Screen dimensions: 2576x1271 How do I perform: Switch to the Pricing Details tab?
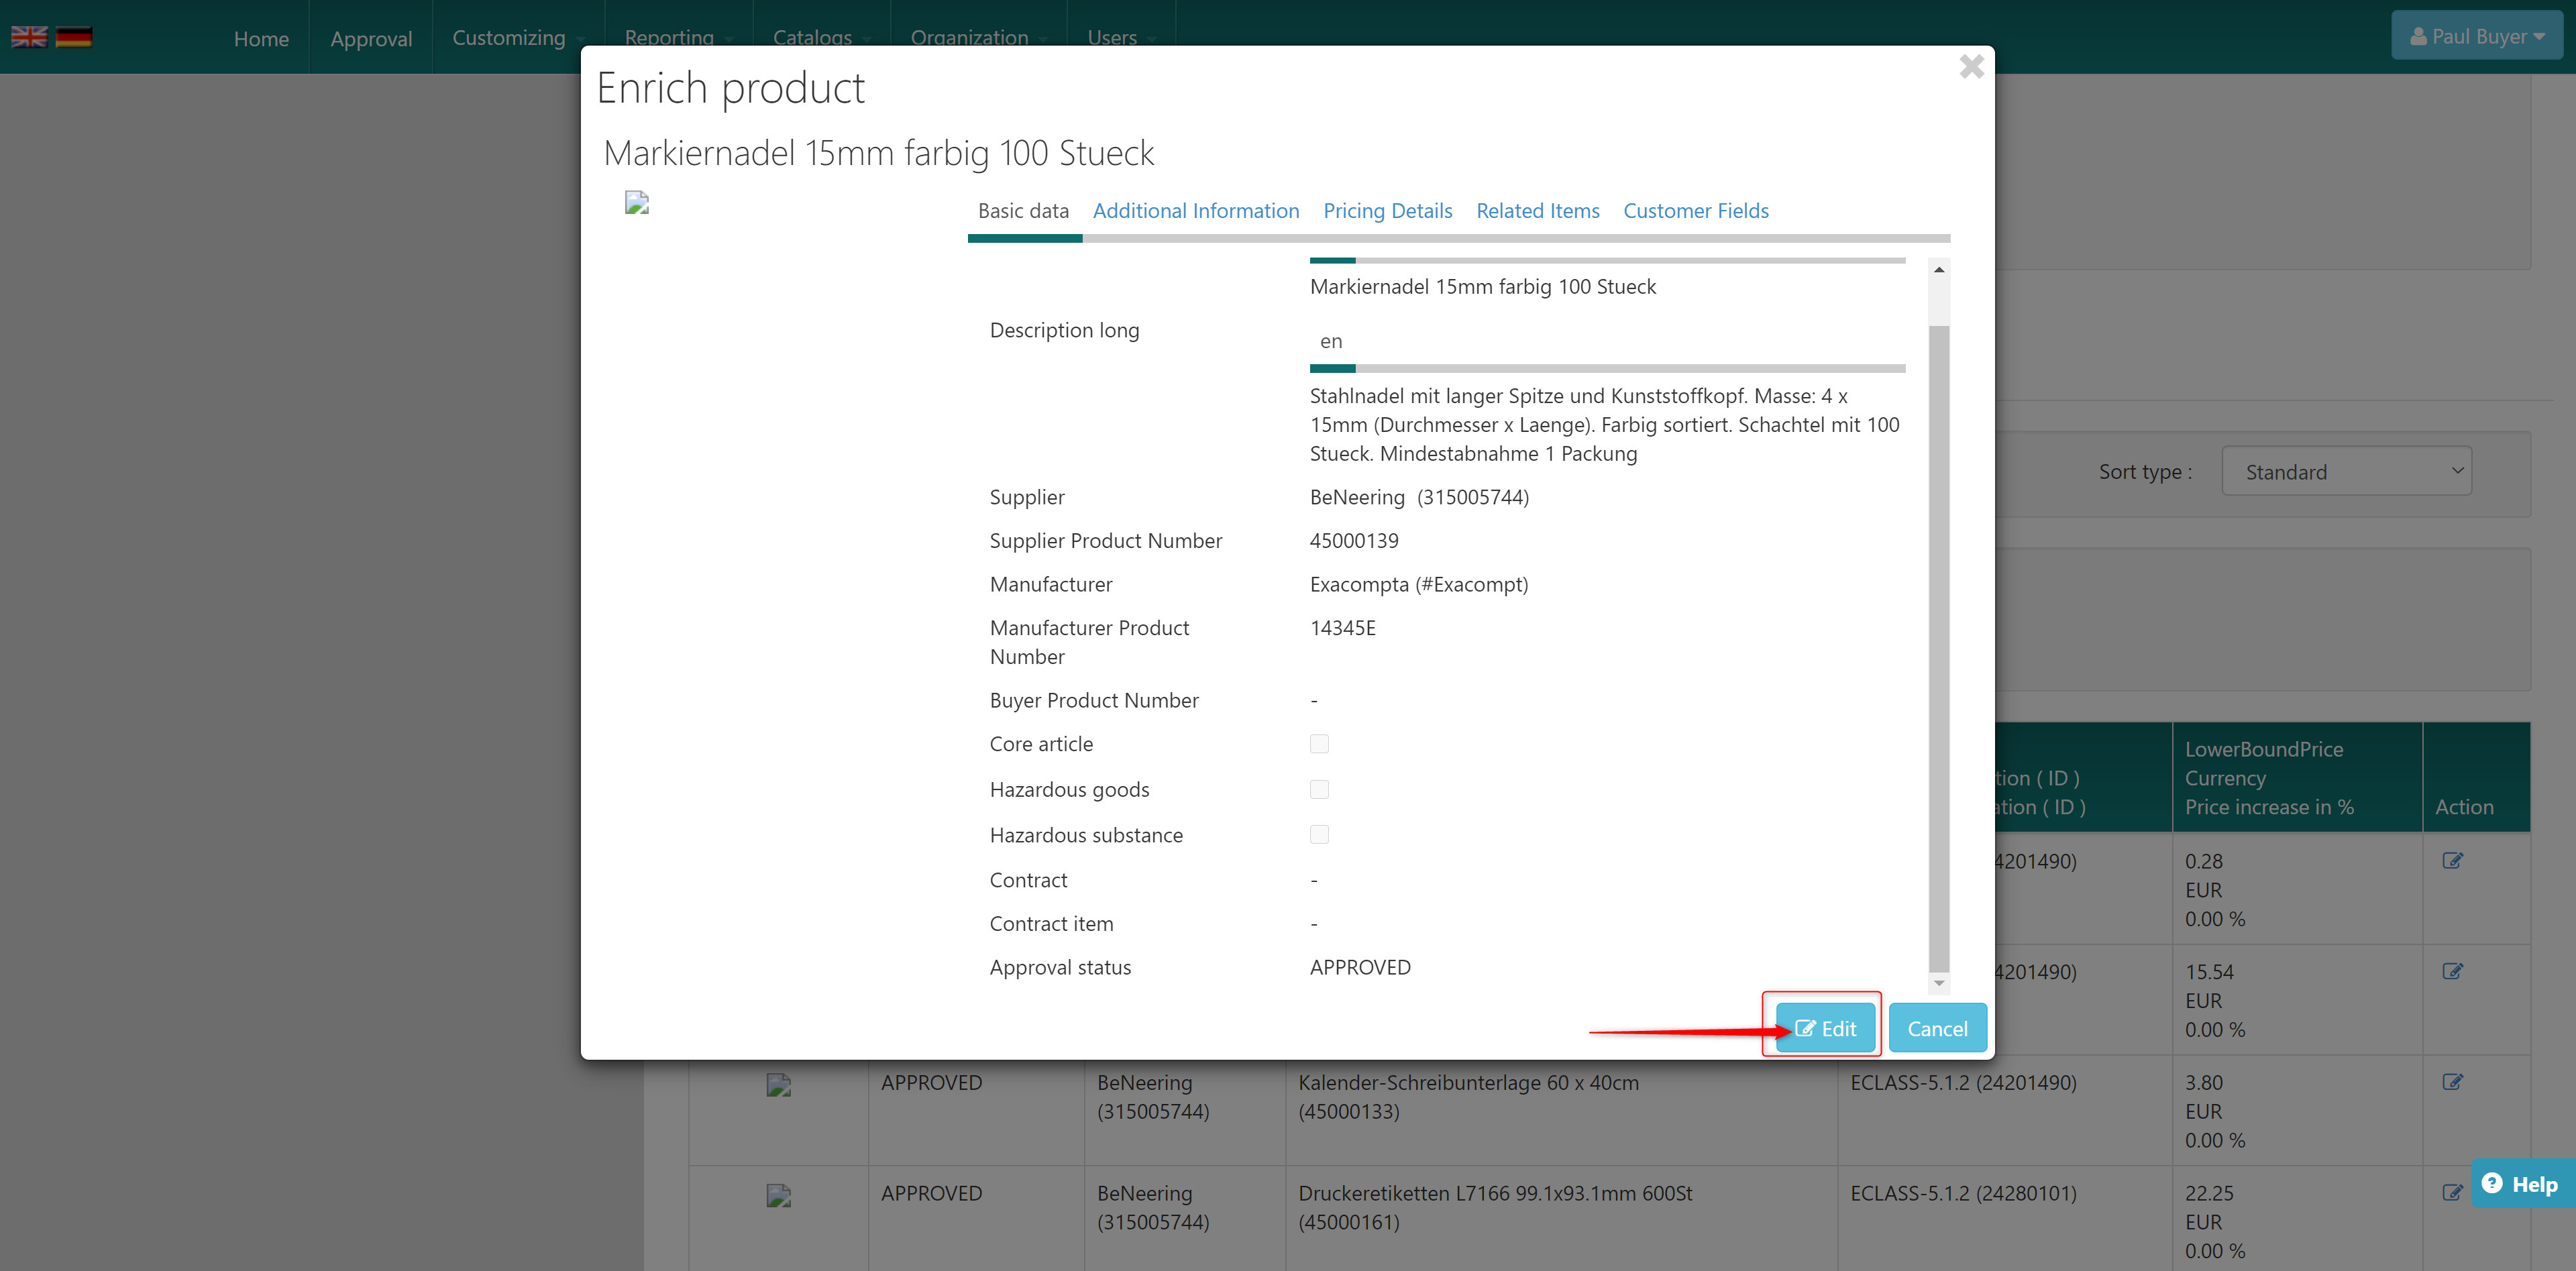[x=1387, y=211]
